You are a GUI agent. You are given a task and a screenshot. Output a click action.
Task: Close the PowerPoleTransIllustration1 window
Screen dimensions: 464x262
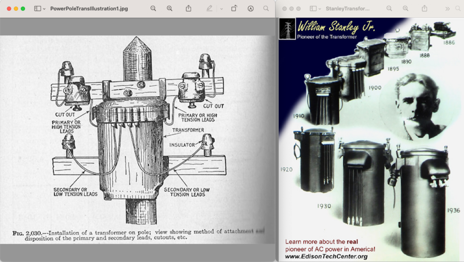[9, 9]
